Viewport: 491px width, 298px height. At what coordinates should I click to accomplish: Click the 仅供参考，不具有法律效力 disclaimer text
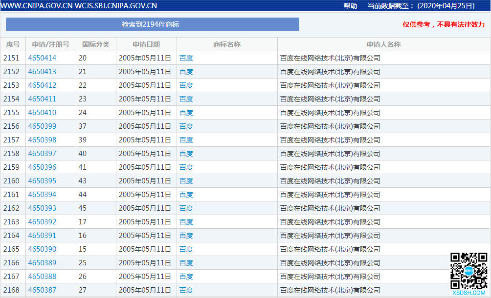click(444, 24)
